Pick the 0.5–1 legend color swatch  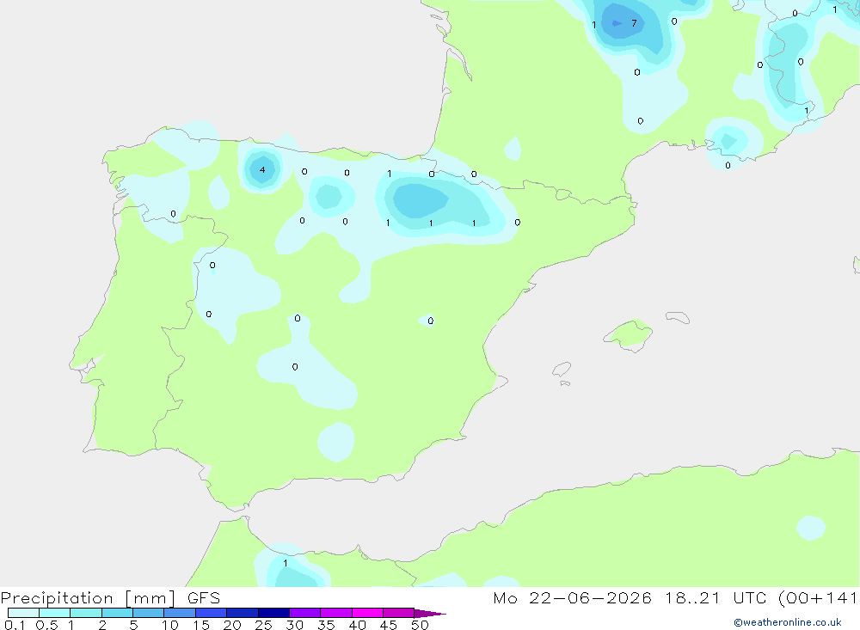54,613
